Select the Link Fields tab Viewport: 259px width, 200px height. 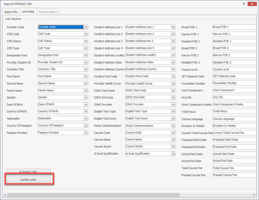28,12
